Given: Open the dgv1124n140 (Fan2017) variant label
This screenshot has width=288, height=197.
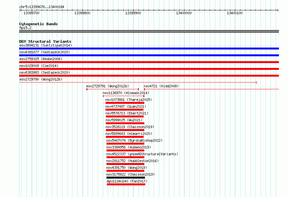Looking at the screenshot, I should [127, 181].
